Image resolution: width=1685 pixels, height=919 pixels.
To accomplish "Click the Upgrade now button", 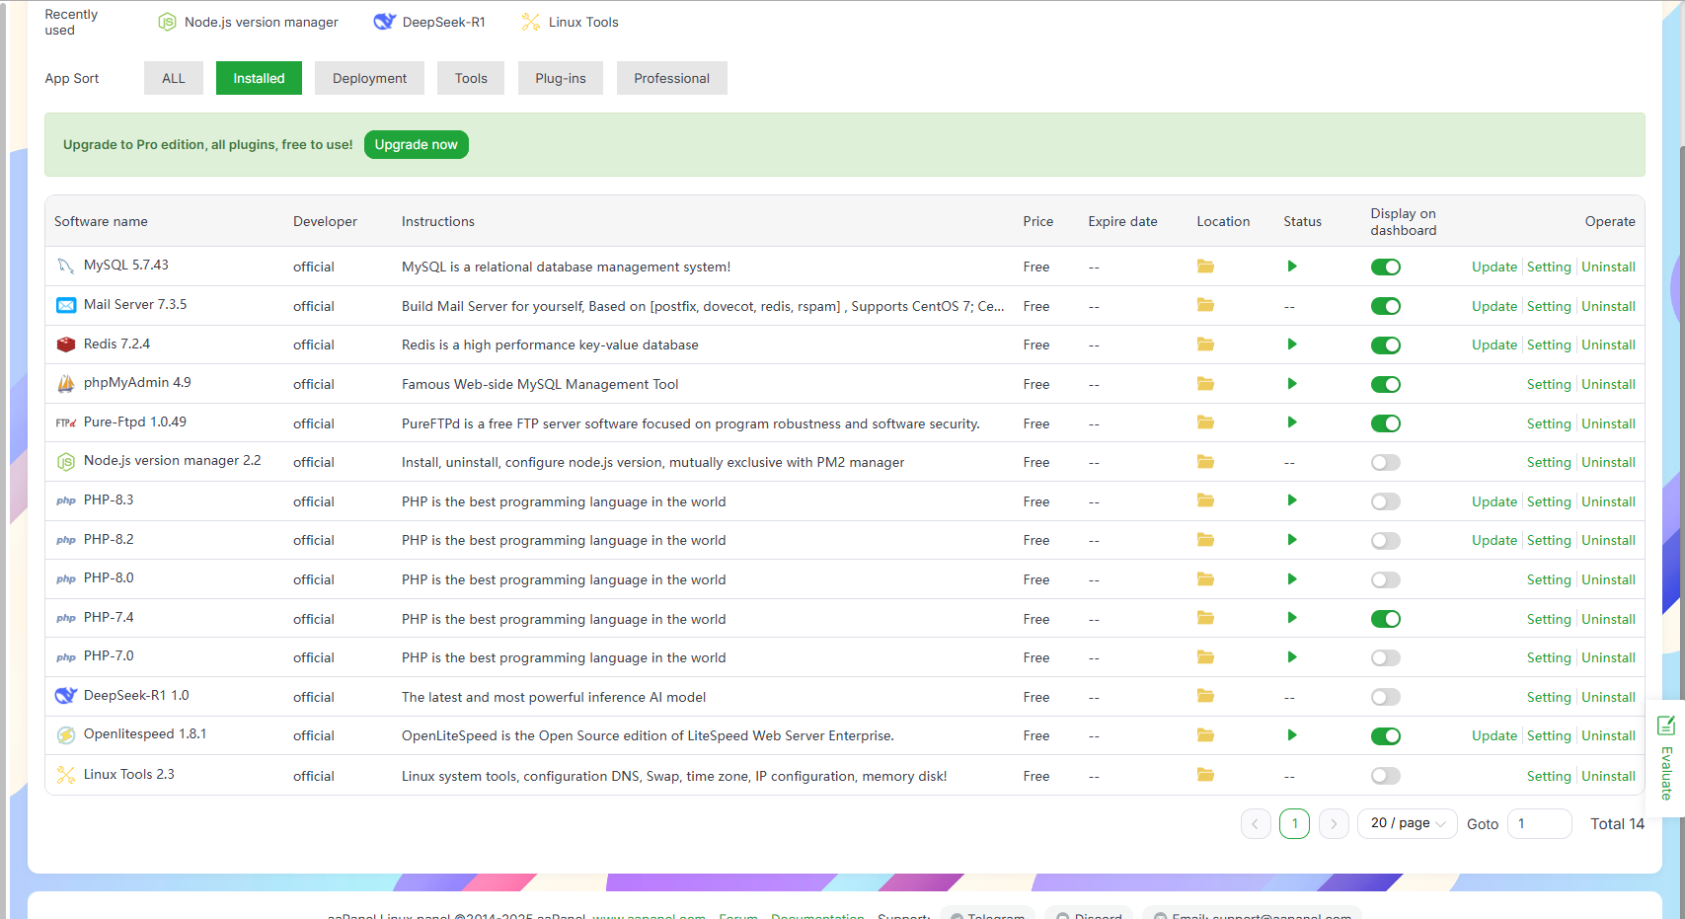I will (x=416, y=144).
